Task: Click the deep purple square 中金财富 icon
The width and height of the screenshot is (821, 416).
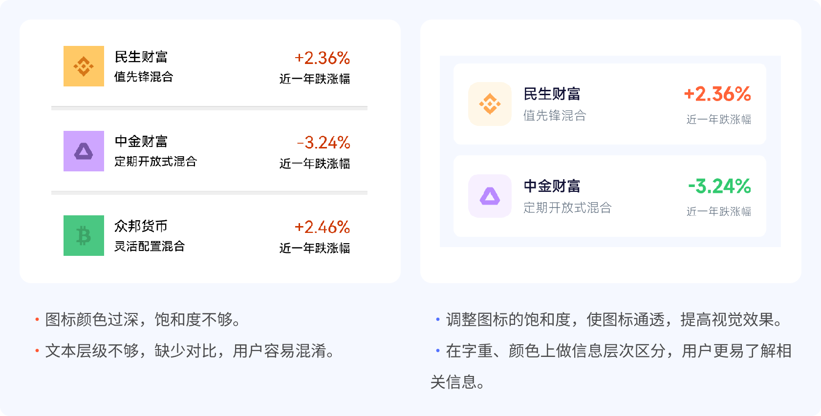Action: click(x=84, y=151)
